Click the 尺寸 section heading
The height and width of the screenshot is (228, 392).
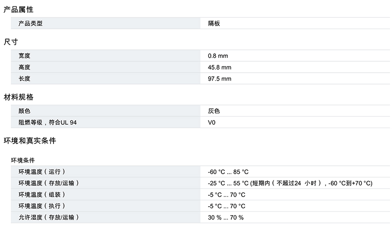[11, 42]
